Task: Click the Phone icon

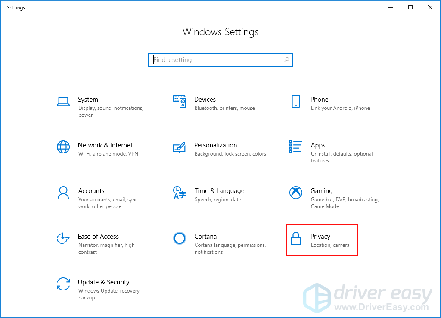Action: tap(295, 101)
